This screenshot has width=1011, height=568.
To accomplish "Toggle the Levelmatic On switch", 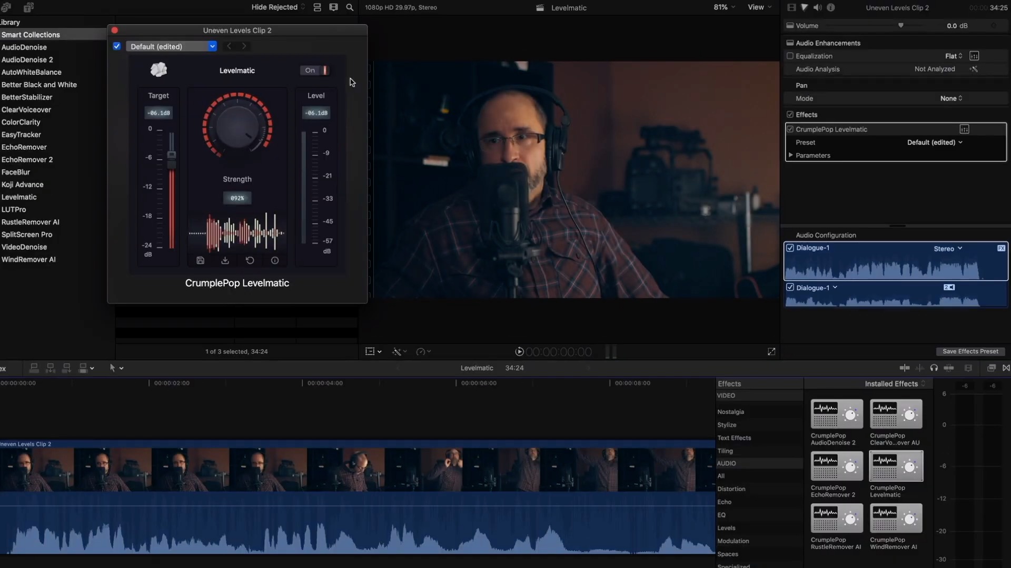I will [x=316, y=70].
